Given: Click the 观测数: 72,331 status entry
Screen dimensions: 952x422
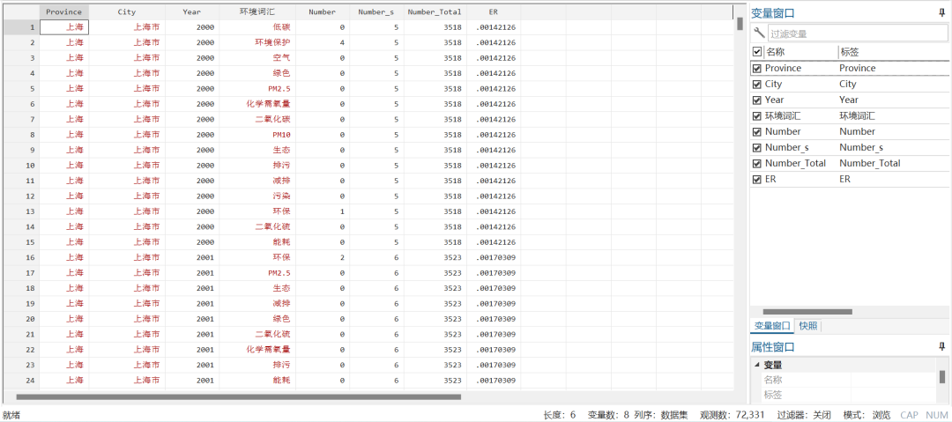Looking at the screenshot, I should (x=733, y=415).
